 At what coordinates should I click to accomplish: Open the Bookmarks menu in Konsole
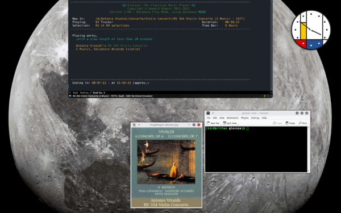click(232, 118)
